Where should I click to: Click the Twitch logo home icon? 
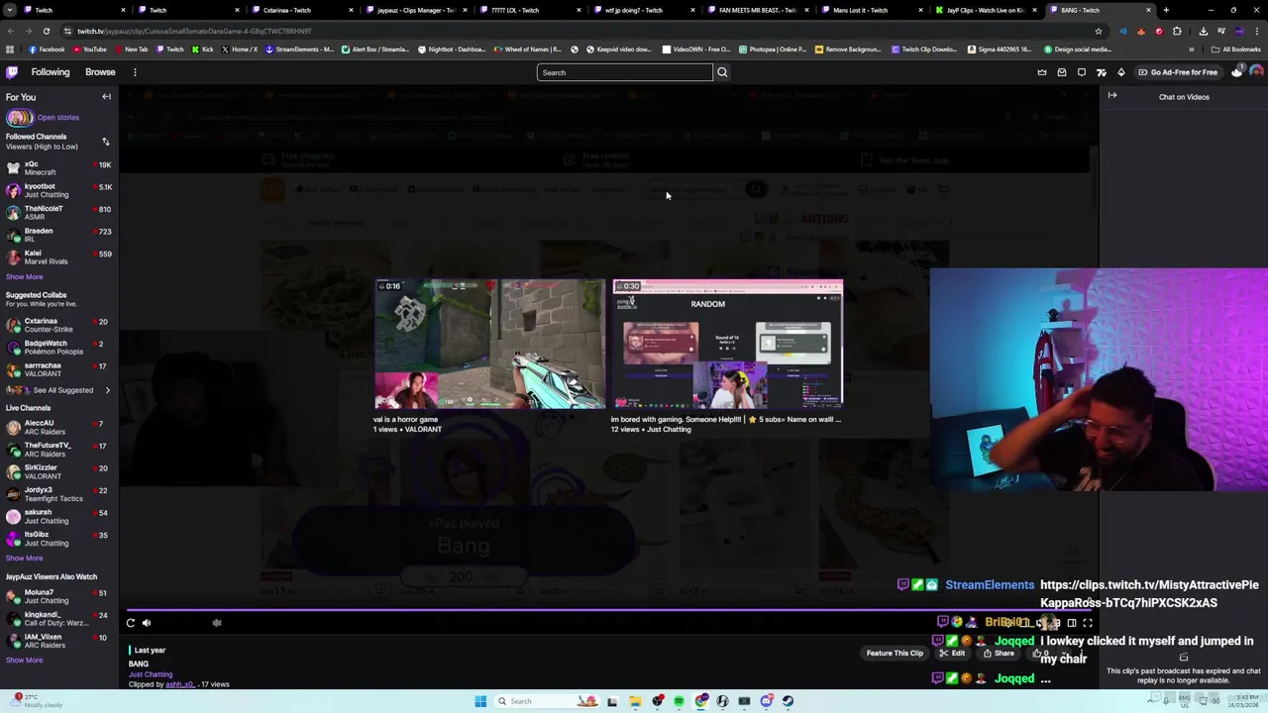point(12,72)
